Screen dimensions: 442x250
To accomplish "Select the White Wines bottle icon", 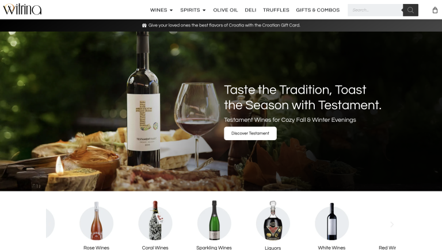I will tap(331, 221).
